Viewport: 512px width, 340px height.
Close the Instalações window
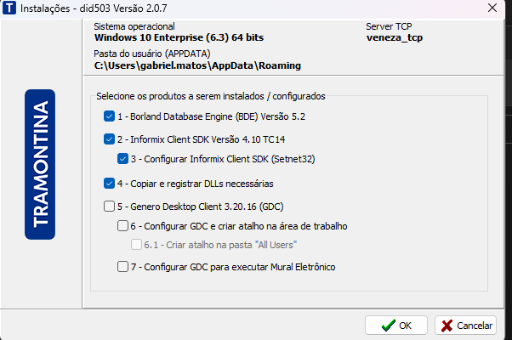[x=491, y=8]
